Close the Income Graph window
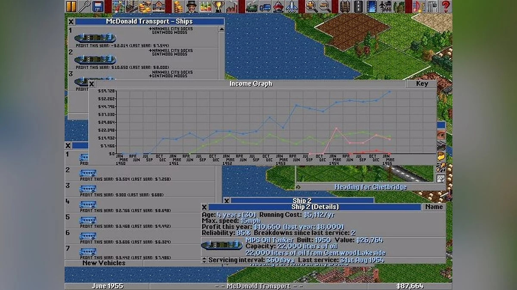517x290 pixels. click(91, 84)
